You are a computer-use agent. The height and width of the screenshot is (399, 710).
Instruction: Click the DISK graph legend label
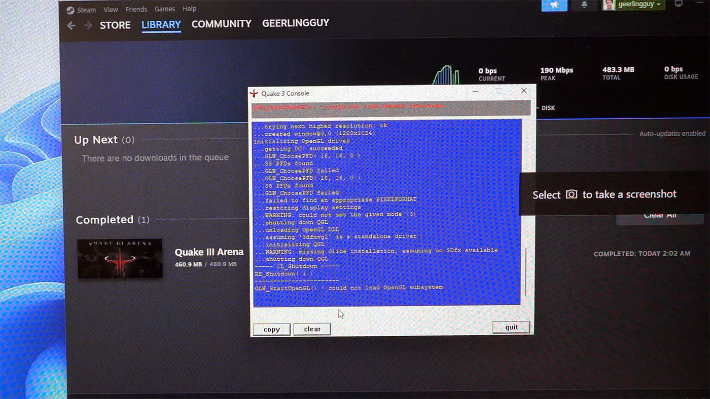pyautogui.click(x=548, y=108)
